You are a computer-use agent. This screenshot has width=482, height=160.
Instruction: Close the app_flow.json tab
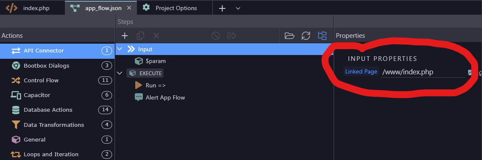click(x=129, y=8)
